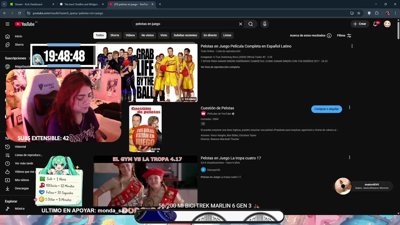Open the browser extensions puzzle icon
Image resolution: width=400 pixels, height=225 pixels.
point(377,13)
